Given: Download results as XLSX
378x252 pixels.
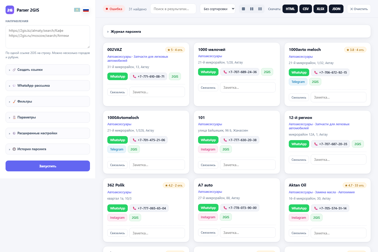Looking at the screenshot, I should [321, 9].
